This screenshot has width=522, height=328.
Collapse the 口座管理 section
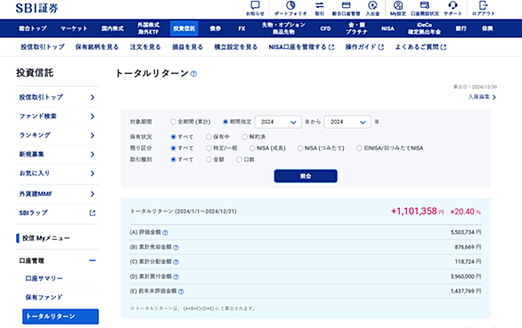pos(93,260)
